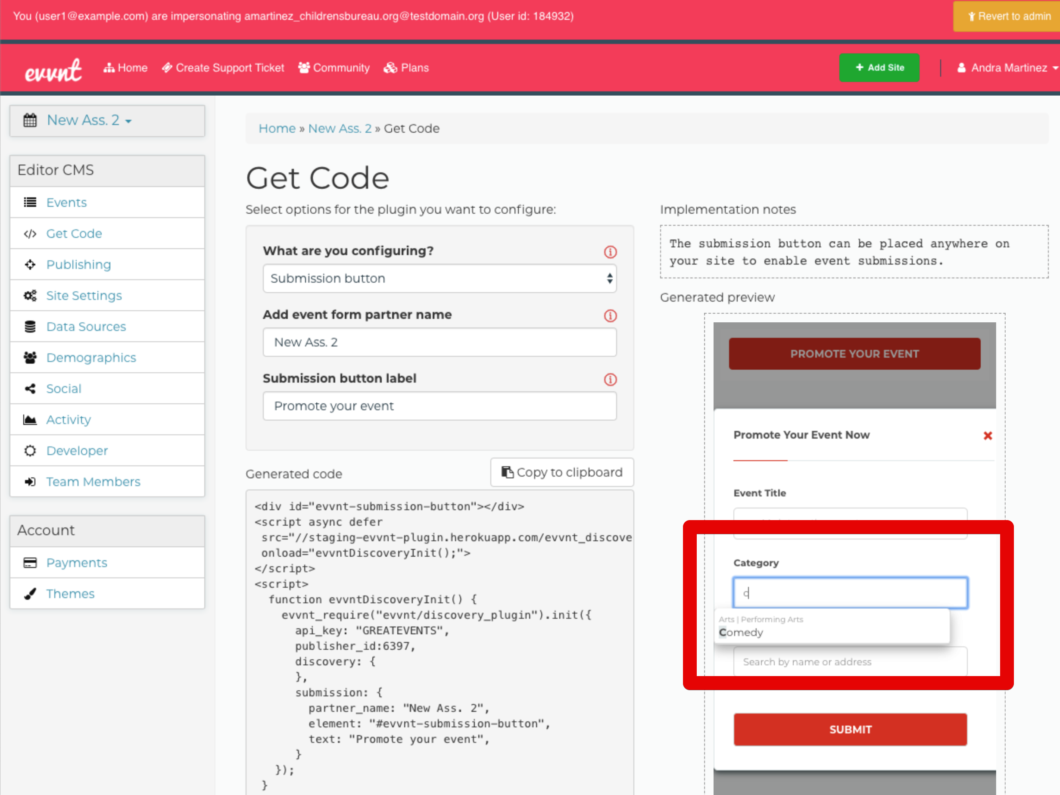1060x795 pixels.
Task: Click Home breadcrumb link
Action: pos(277,128)
